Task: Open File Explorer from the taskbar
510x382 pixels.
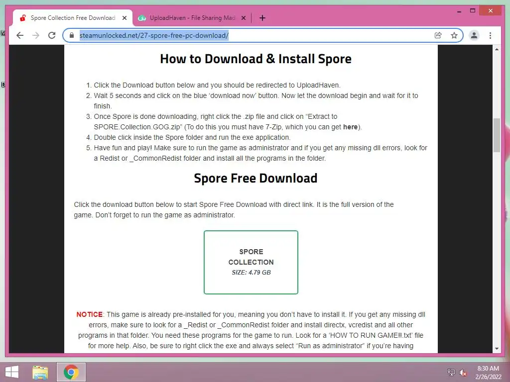Action: (x=40, y=372)
